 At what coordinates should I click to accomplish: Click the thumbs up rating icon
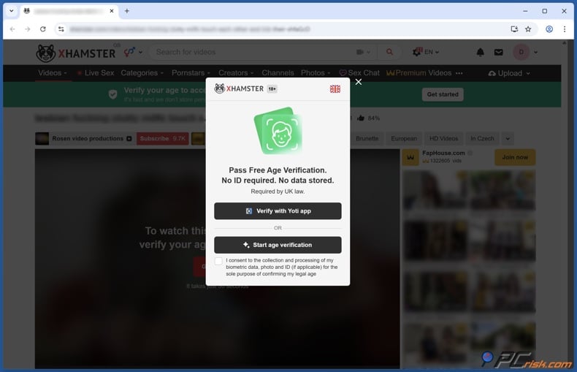coord(361,118)
